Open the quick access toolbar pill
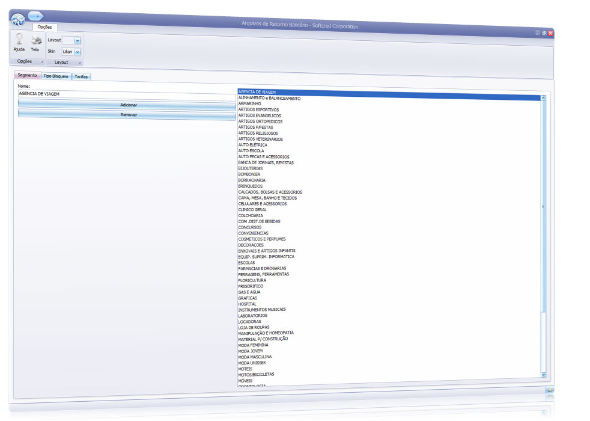 pos(35,15)
